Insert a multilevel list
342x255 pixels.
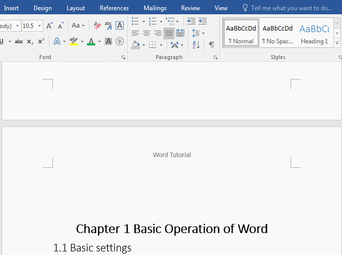click(170, 21)
